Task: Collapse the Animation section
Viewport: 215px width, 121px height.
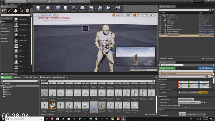Action: coord(160,97)
